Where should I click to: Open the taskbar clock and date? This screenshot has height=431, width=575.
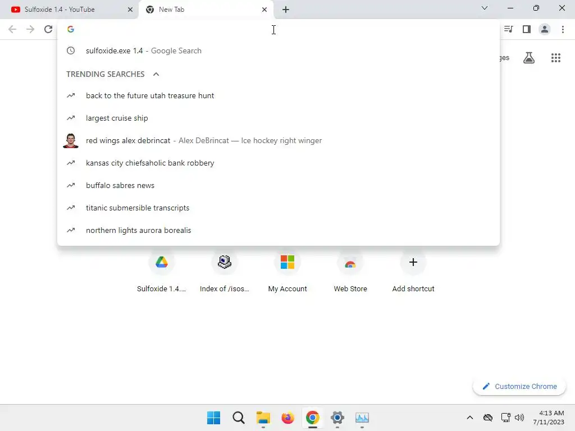click(549, 418)
